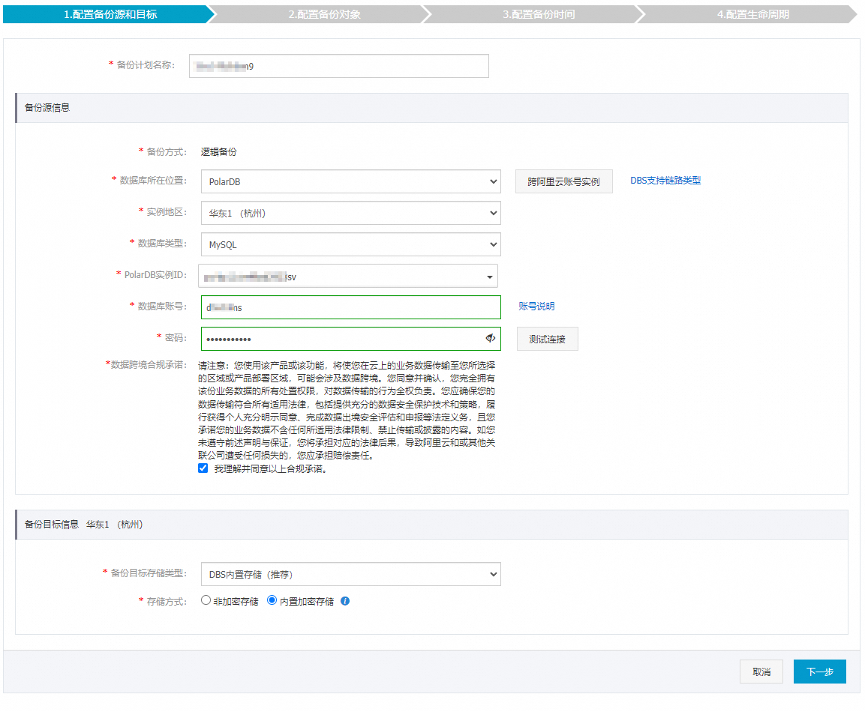The image size is (865, 712).
Task: Open the 实例地区 华东1（杭州）dropdown
Action: (351, 213)
